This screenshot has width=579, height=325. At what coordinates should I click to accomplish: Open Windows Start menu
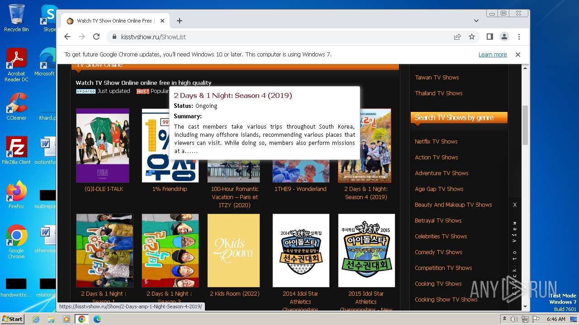[12, 319]
